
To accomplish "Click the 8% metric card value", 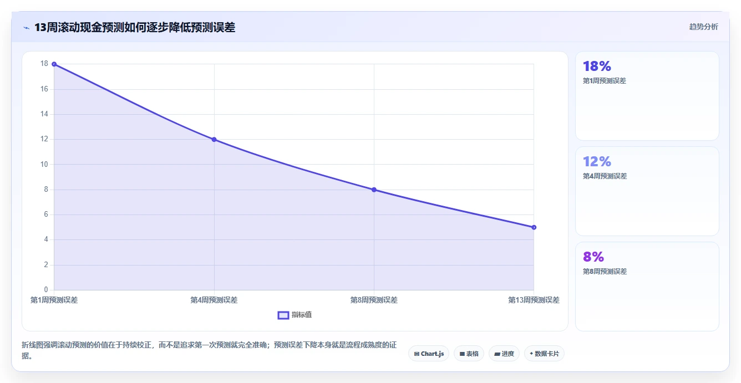I will [593, 257].
